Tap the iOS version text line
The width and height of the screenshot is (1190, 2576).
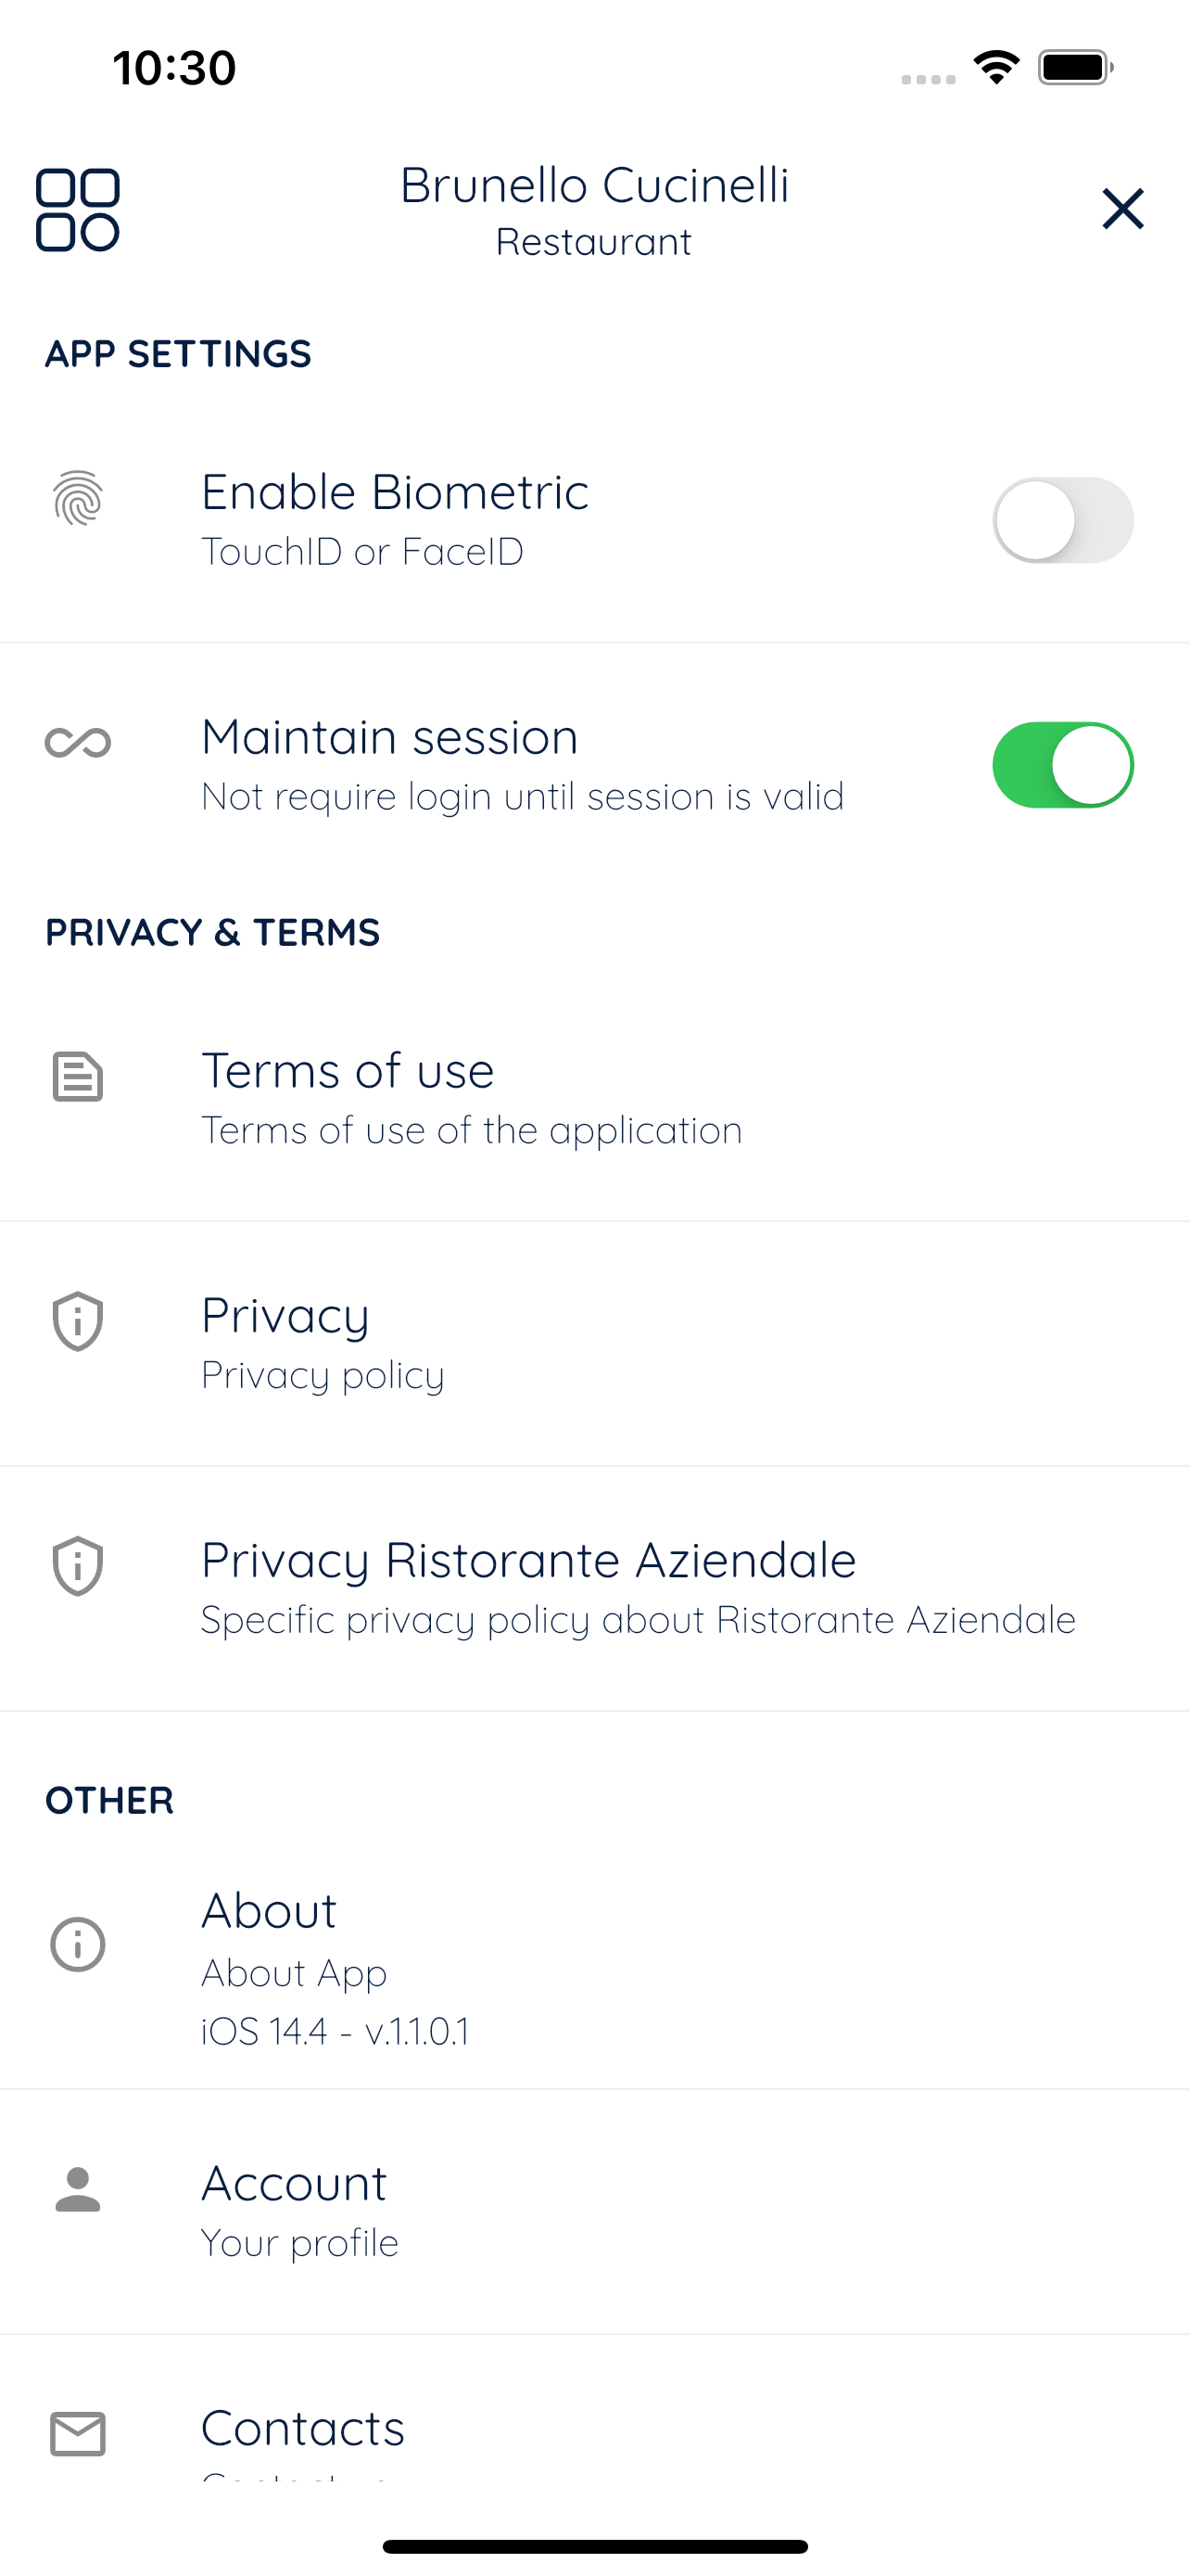point(335,2031)
